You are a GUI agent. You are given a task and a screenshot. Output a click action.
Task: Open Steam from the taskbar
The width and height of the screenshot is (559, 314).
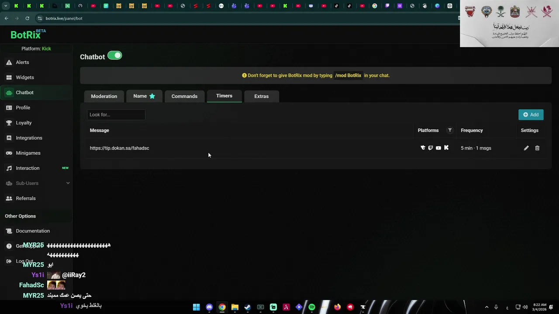tap(248, 307)
